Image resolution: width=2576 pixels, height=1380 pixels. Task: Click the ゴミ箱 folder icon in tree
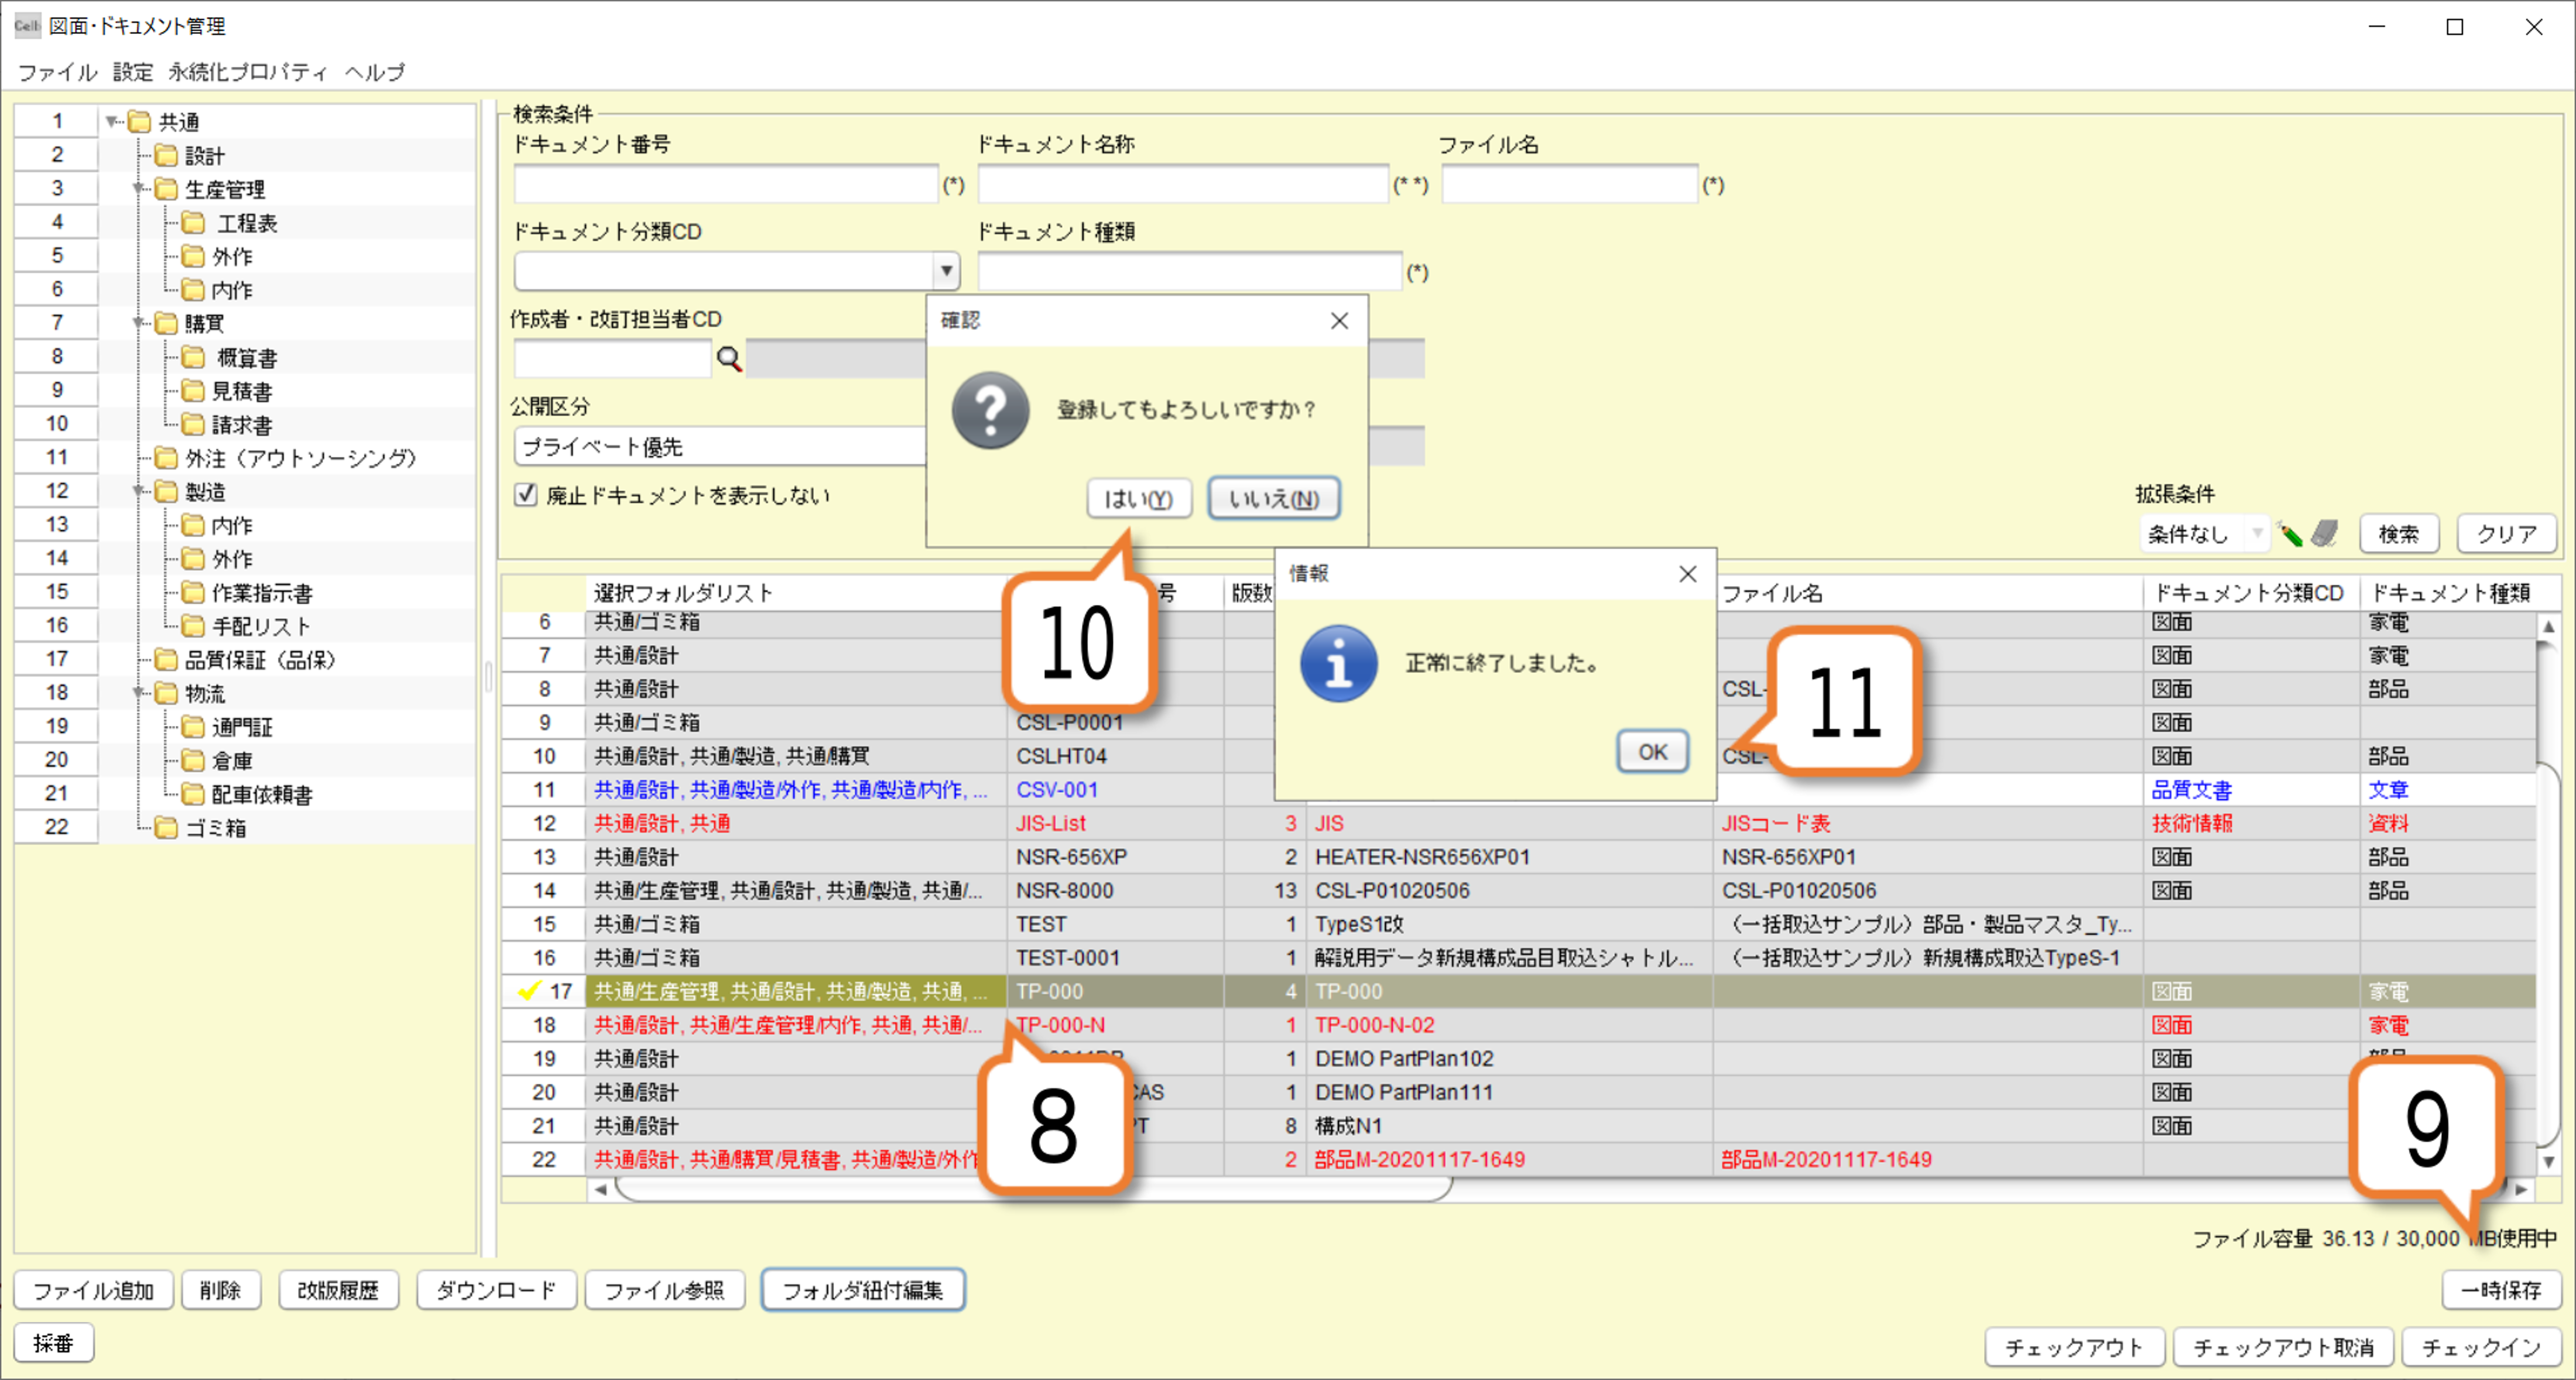point(166,828)
